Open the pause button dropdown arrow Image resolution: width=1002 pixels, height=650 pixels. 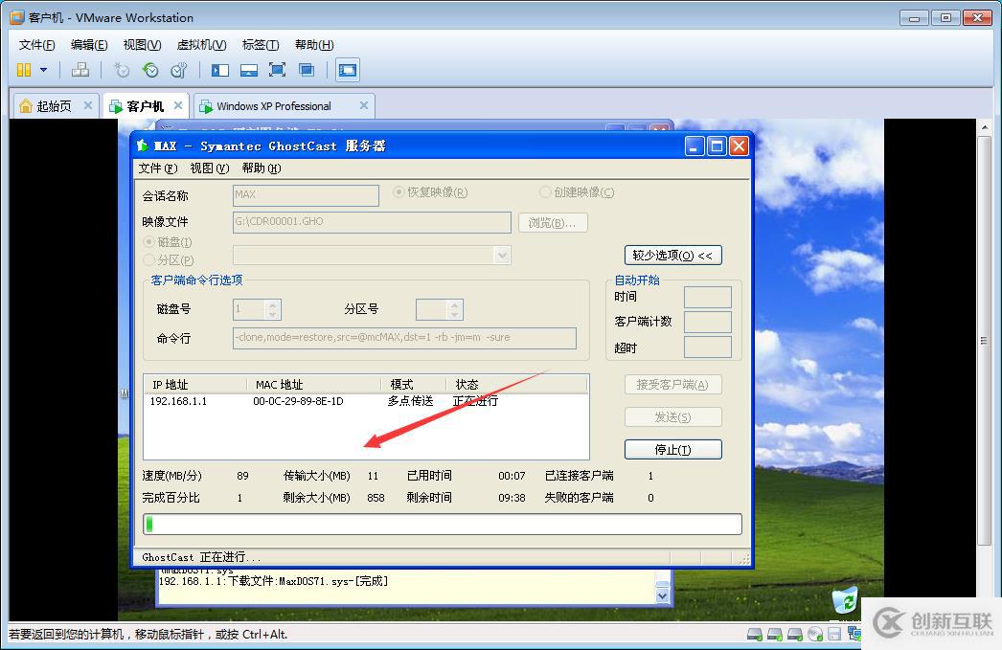(42, 69)
